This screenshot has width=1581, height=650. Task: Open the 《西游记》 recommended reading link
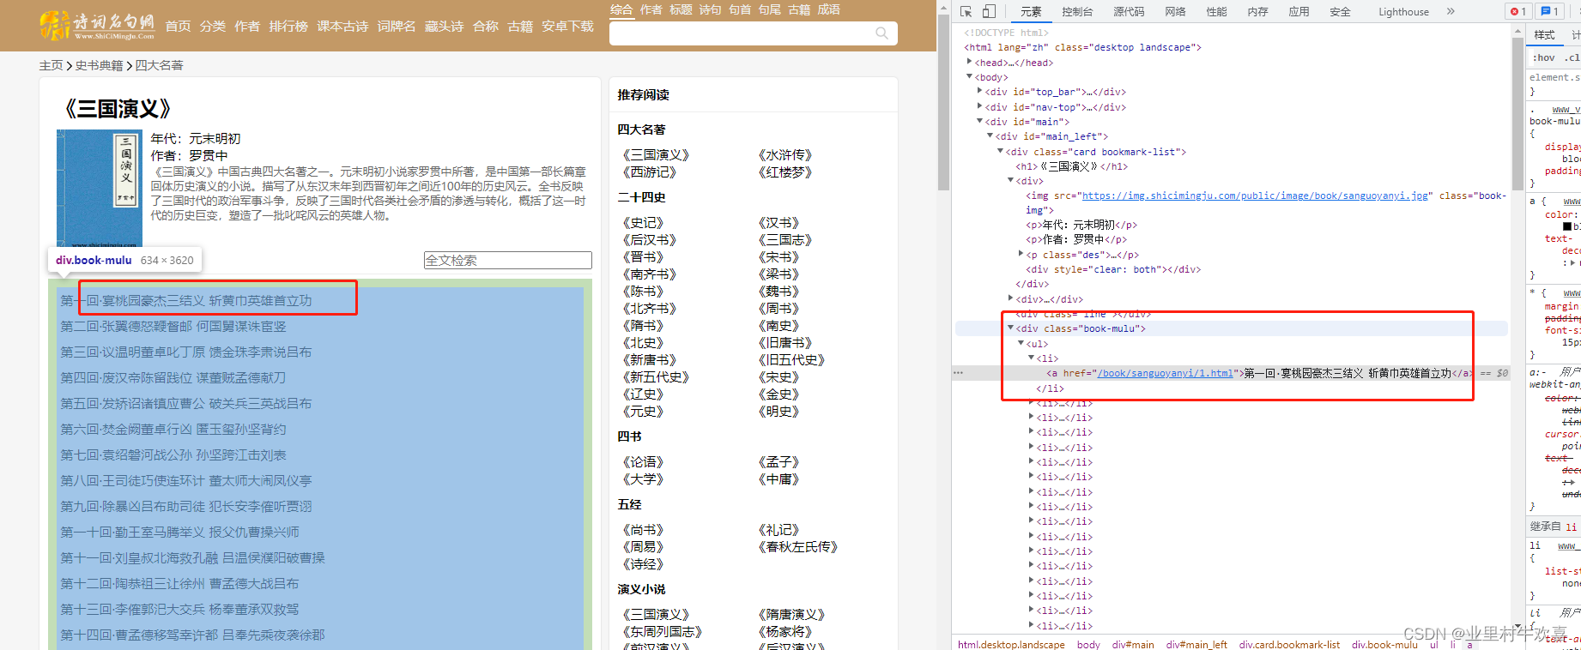coord(649,172)
